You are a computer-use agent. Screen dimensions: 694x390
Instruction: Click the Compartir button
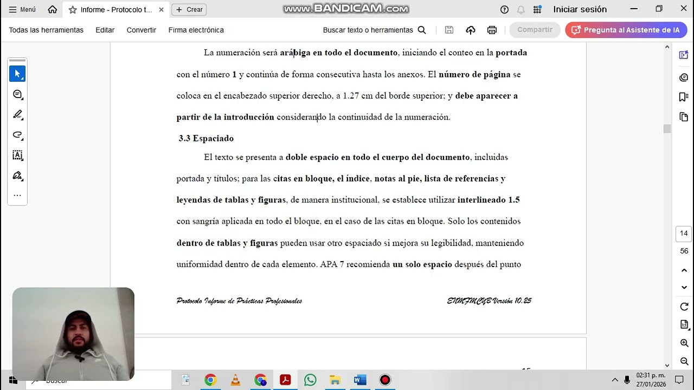[x=535, y=30]
